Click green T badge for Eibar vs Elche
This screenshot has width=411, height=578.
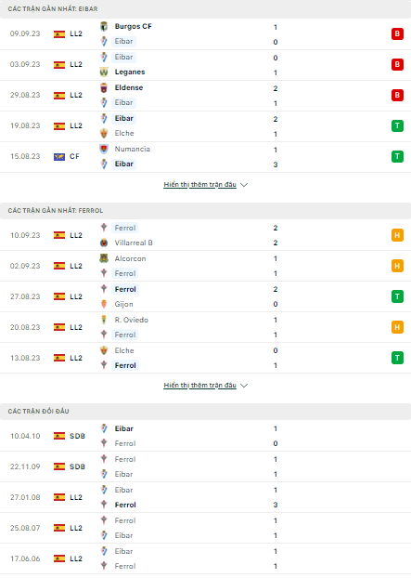[x=397, y=125]
